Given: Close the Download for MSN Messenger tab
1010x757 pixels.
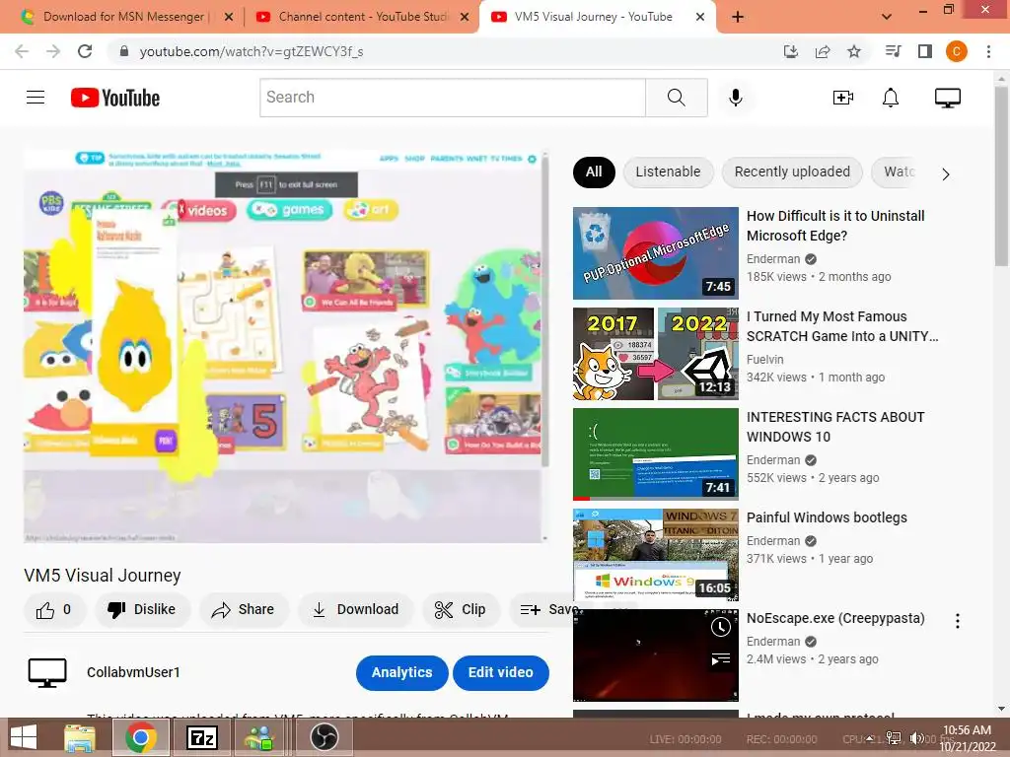Looking at the screenshot, I should pyautogui.click(x=229, y=17).
